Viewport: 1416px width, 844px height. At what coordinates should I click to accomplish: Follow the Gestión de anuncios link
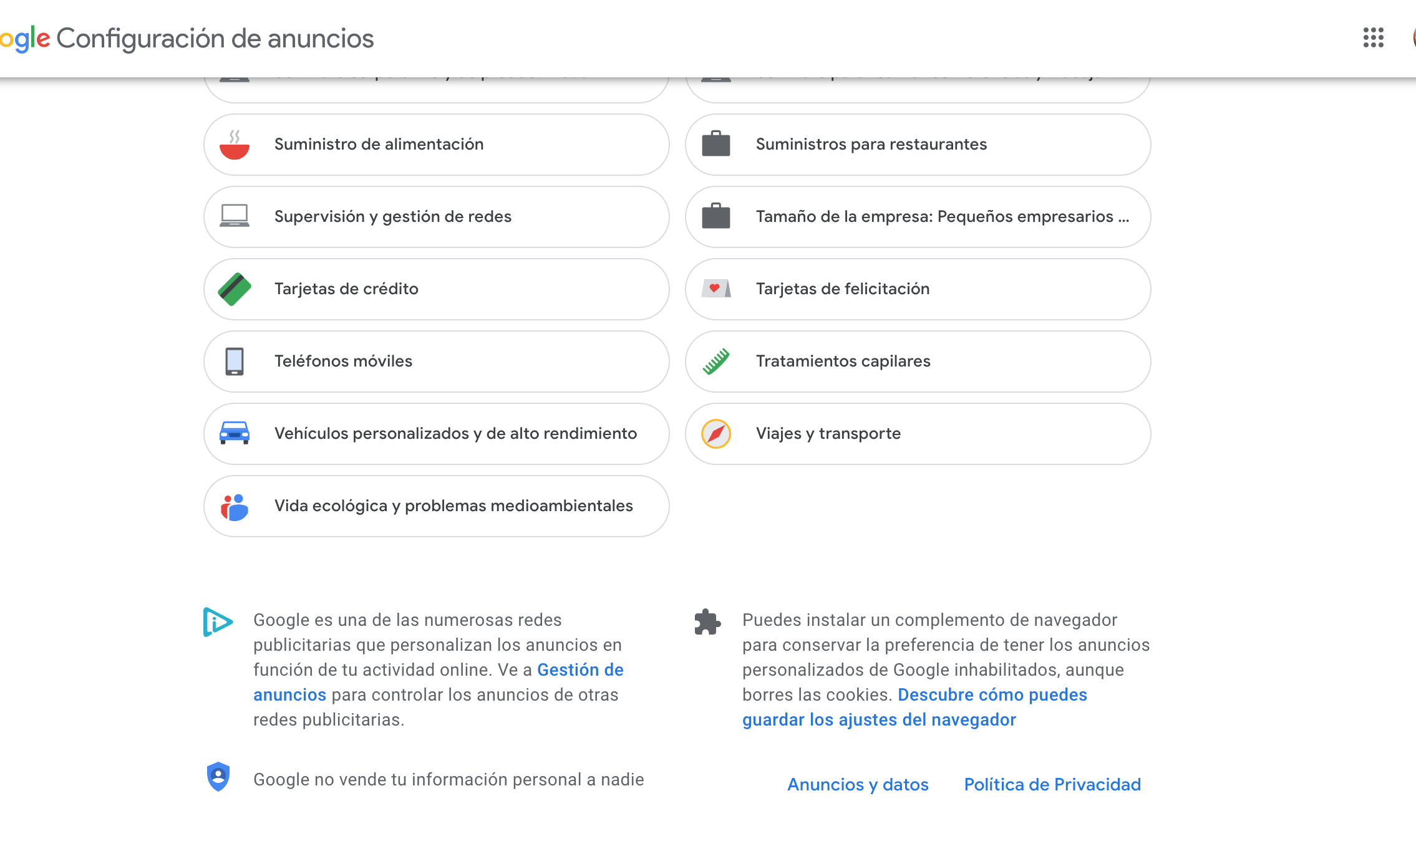pos(580,670)
